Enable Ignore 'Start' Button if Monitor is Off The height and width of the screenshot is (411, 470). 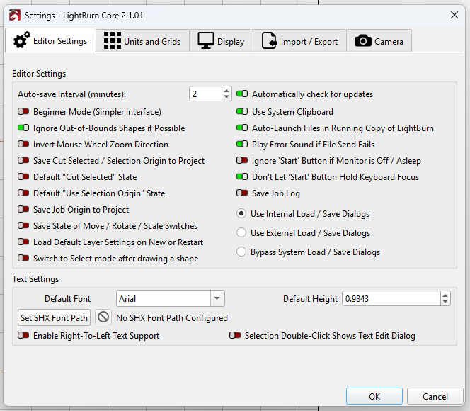(x=242, y=160)
